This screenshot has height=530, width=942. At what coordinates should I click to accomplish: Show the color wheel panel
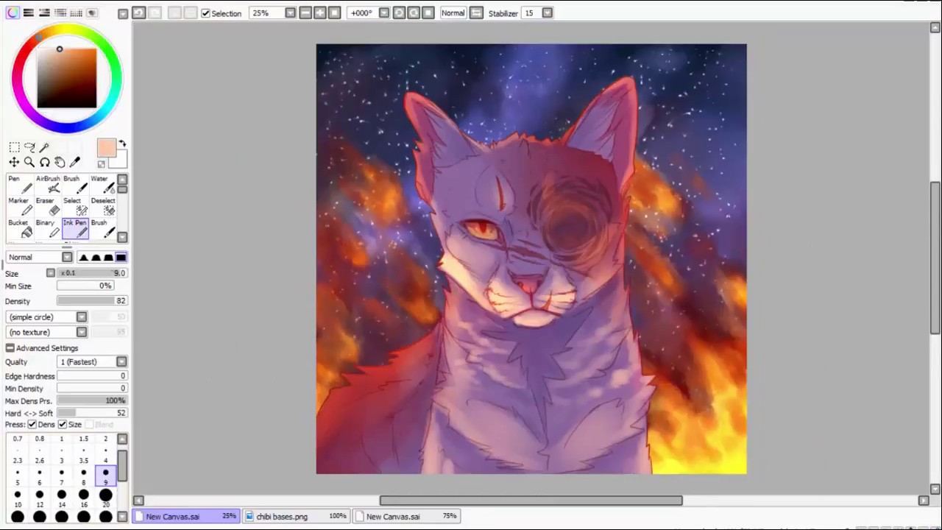(13, 13)
